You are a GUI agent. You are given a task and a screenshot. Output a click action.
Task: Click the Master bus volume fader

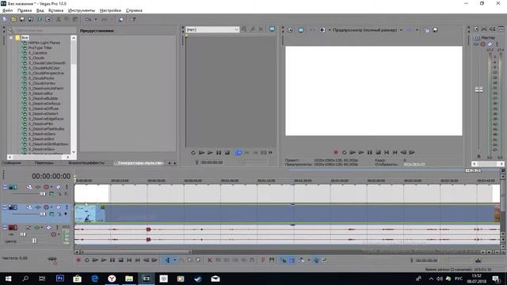[x=478, y=89]
